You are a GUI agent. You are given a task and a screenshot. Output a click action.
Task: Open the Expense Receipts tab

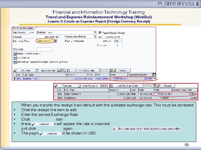point(24,28)
